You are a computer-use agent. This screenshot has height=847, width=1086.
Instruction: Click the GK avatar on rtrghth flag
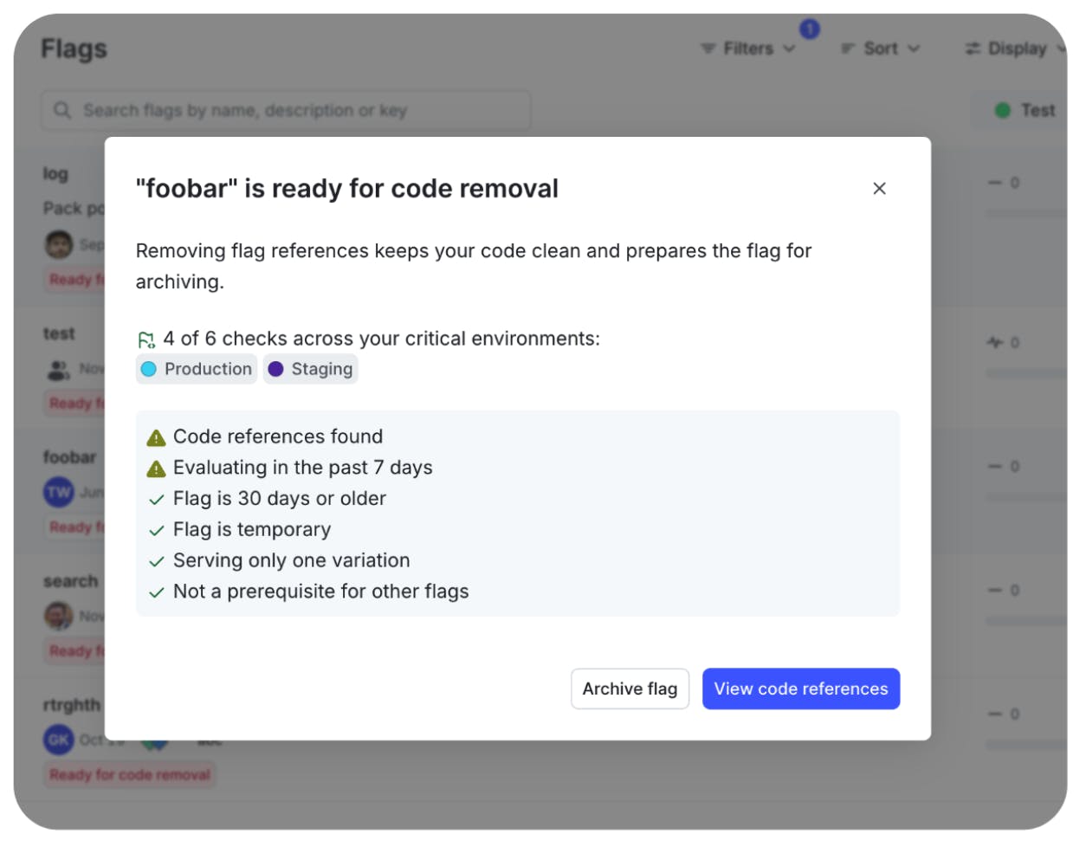[58, 740]
